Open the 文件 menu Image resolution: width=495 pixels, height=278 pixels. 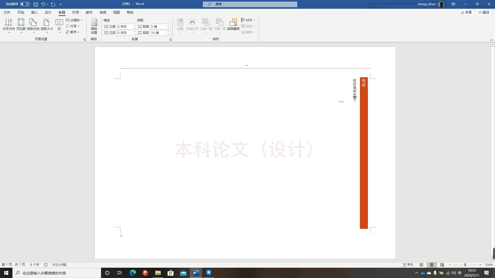point(7,12)
